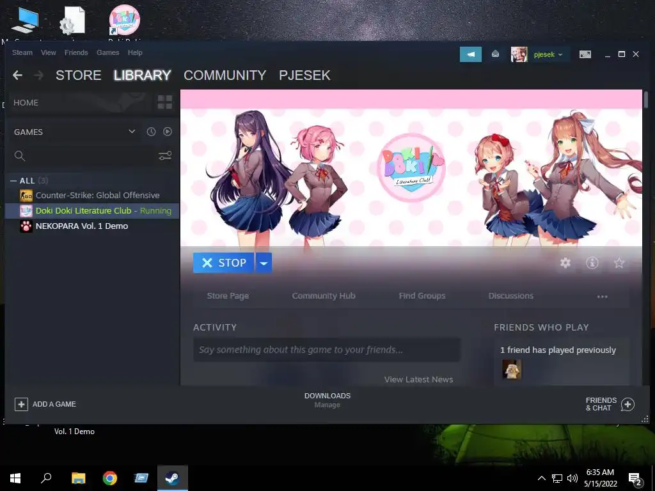Click the Steam announcements megaphone icon
The image size is (655, 491).
click(470, 54)
